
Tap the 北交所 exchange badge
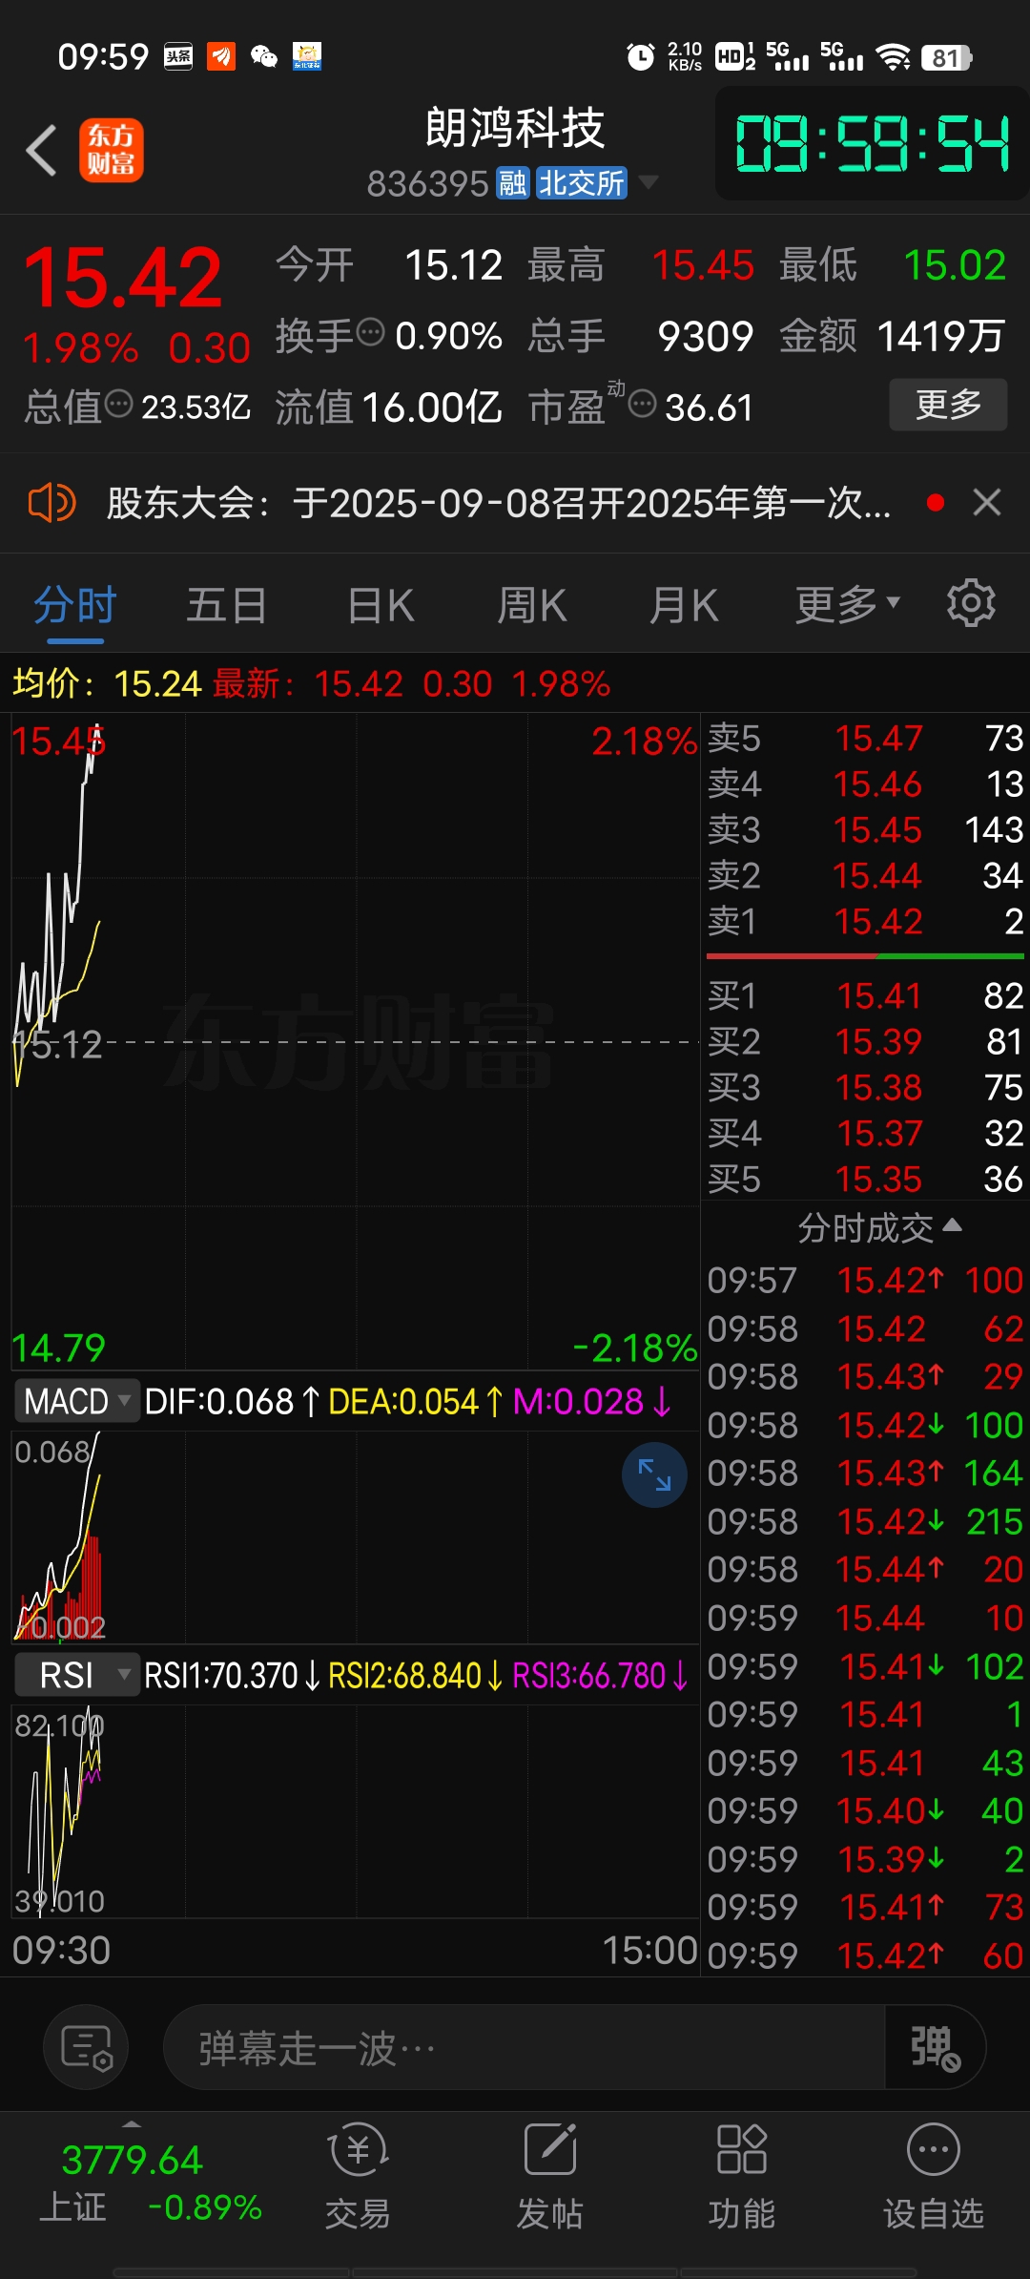[581, 182]
